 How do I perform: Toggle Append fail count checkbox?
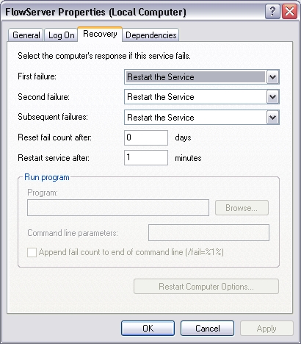pos(32,252)
